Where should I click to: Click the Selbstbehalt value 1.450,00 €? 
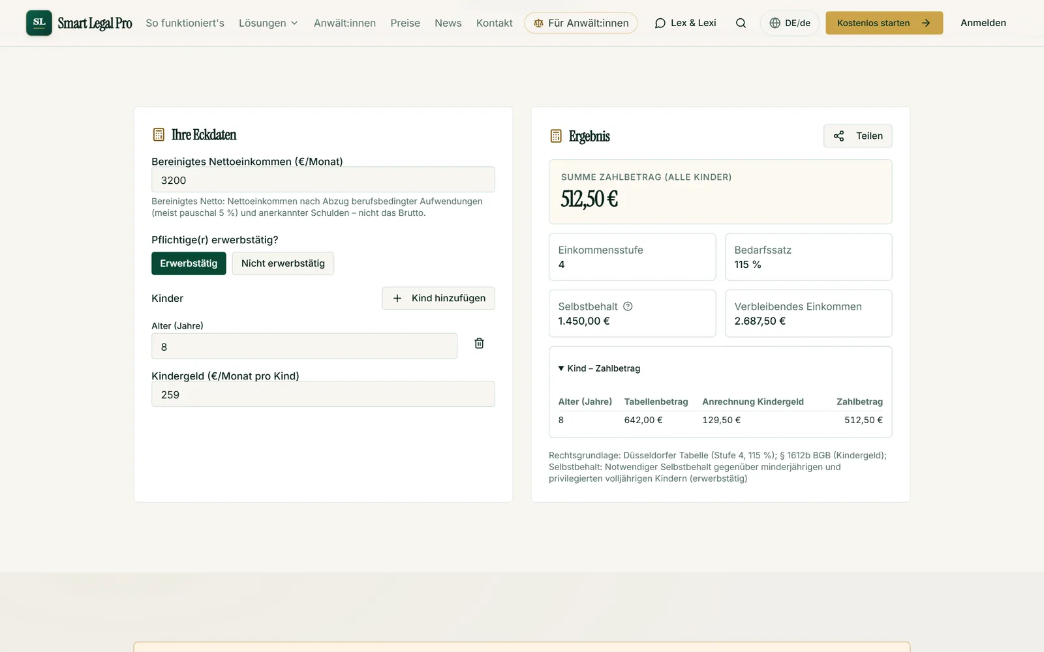(x=584, y=321)
